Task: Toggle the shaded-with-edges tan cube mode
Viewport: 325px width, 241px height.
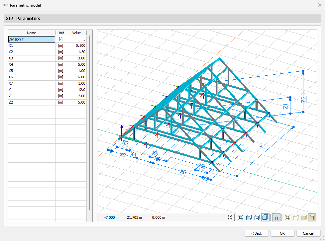Action: click(312, 217)
